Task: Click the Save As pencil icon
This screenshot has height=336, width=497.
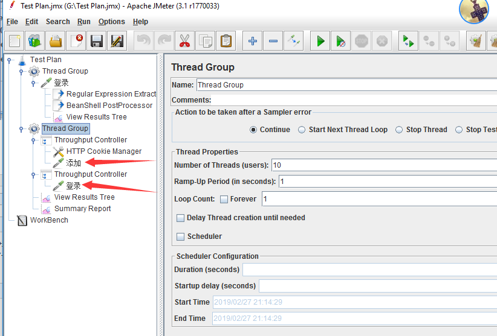Action: 117,41
